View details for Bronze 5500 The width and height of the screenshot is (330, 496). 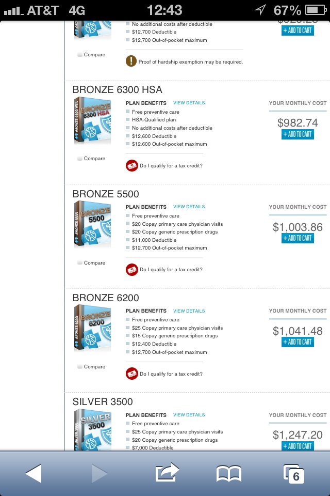tap(189, 207)
